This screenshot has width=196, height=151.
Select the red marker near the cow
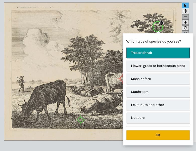coord(121,79)
